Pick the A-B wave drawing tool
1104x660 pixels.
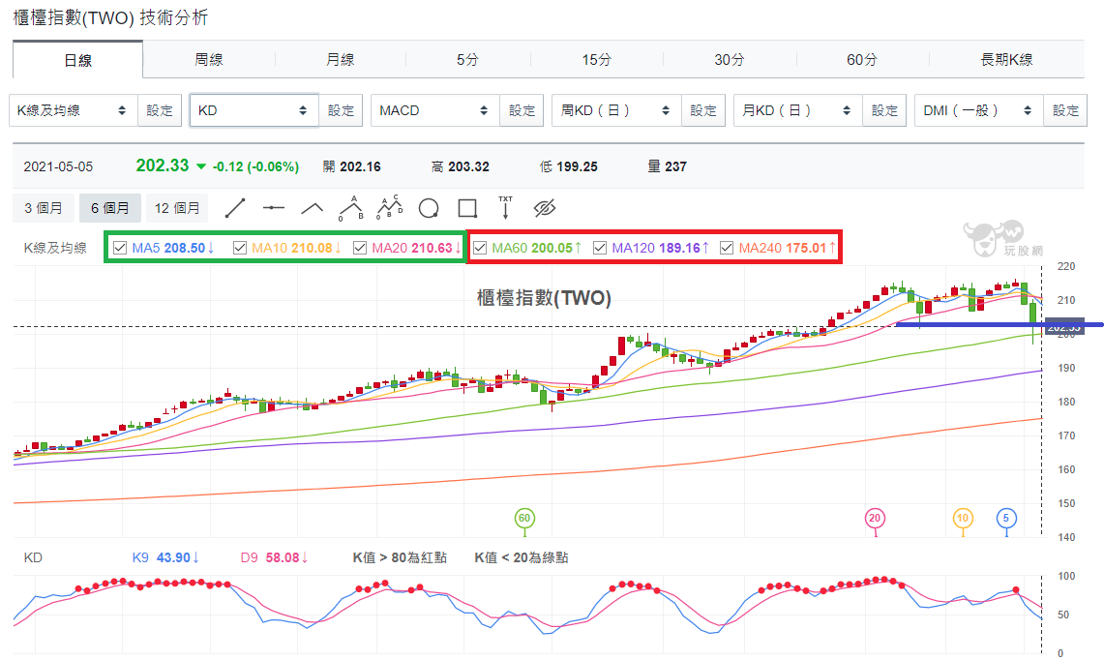pos(350,208)
